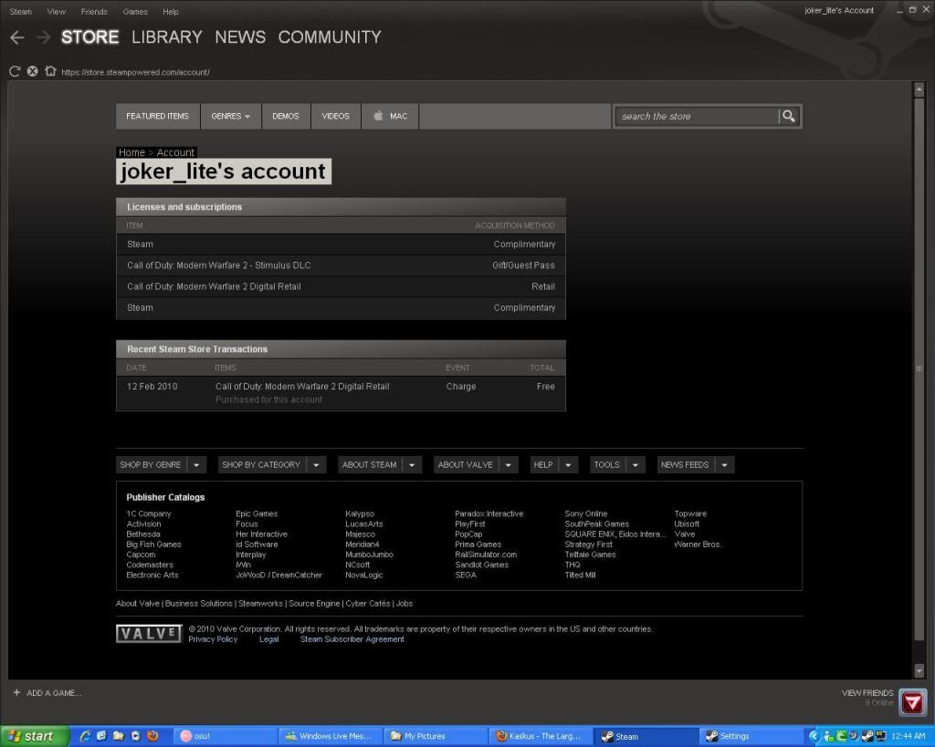
Task: Expand the Genres dropdown
Action: coord(231,116)
